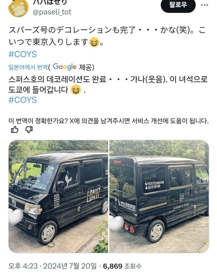
Task: Click the 일본어에서 번역 translation link
Action: pos(28,67)
